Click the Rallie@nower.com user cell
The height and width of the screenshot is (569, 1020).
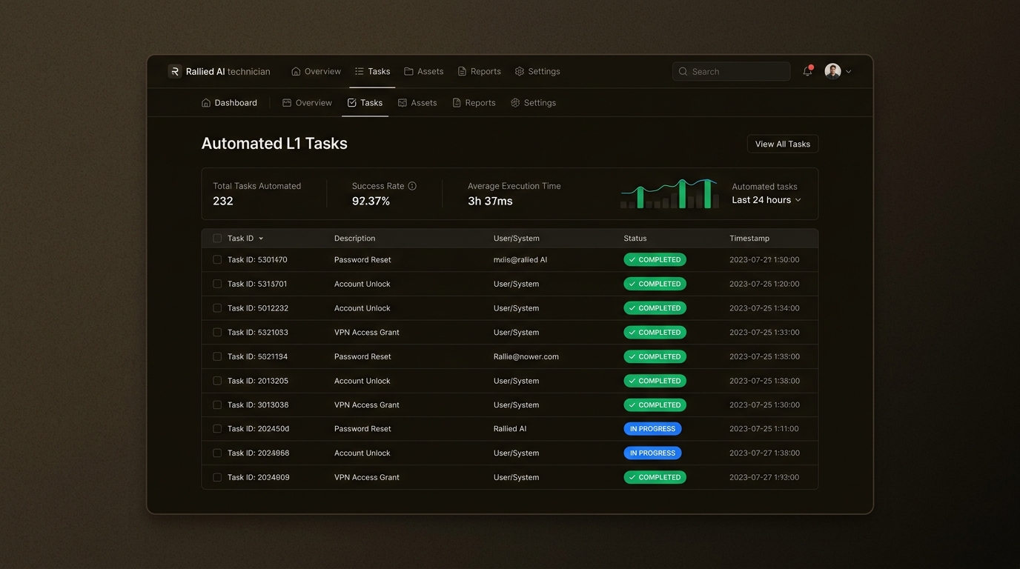pos(526,356)
